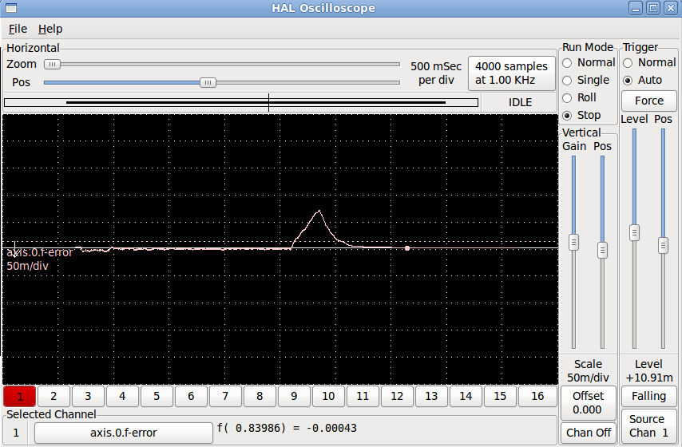This screenshot has height=447, width=682.
Task: Select channel 14 button
Action: pos(466,396)
